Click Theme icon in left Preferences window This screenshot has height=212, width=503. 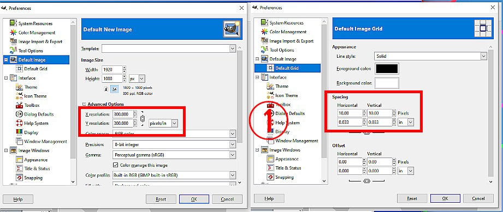tap(19, 87)
